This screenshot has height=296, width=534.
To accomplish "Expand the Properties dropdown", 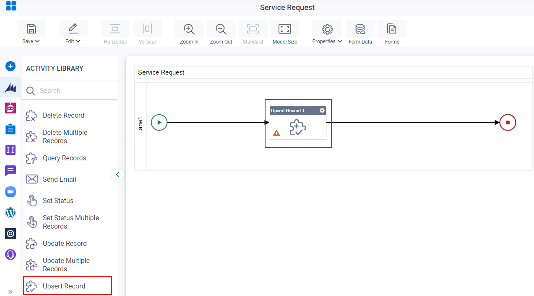I will point(340,41).
